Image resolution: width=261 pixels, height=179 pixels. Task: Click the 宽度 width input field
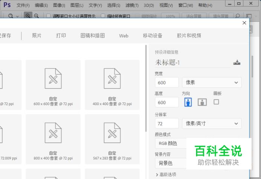[x=167, y=83]
